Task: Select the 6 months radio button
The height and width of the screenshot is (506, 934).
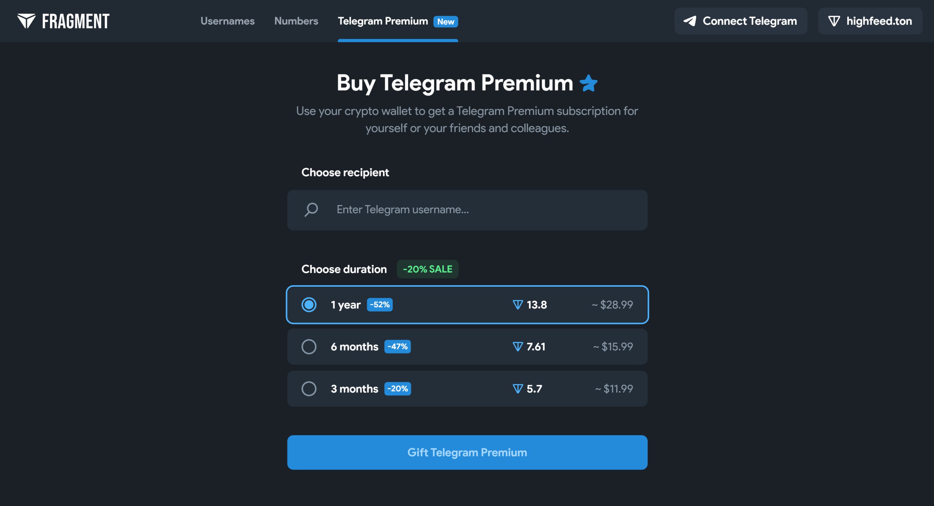Action: tap(309, 347)
